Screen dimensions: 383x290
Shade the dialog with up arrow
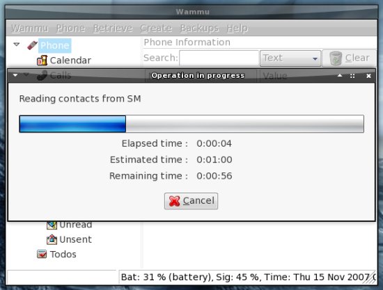point(340,76)
